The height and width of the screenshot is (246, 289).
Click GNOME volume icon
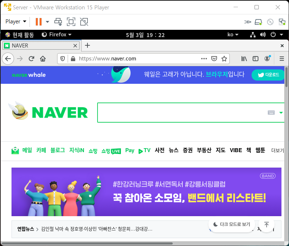[x=263, y=35]
